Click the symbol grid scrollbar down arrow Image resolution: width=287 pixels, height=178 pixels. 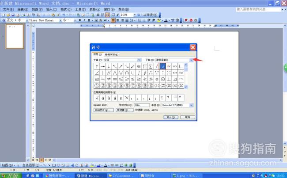(186, 87)
